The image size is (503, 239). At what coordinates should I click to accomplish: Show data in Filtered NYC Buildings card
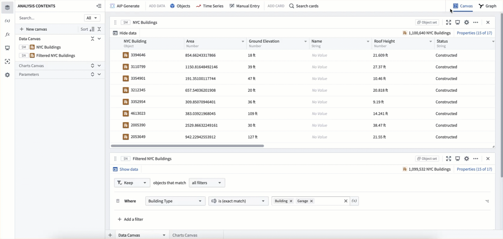tap(125, 169)
